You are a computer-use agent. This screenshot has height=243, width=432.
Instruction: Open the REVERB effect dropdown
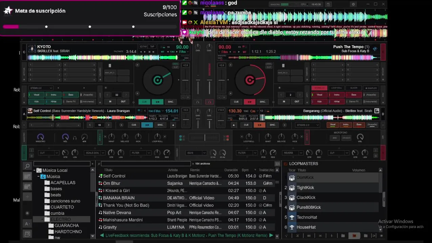pyautogui.click(x=293, y=153)
